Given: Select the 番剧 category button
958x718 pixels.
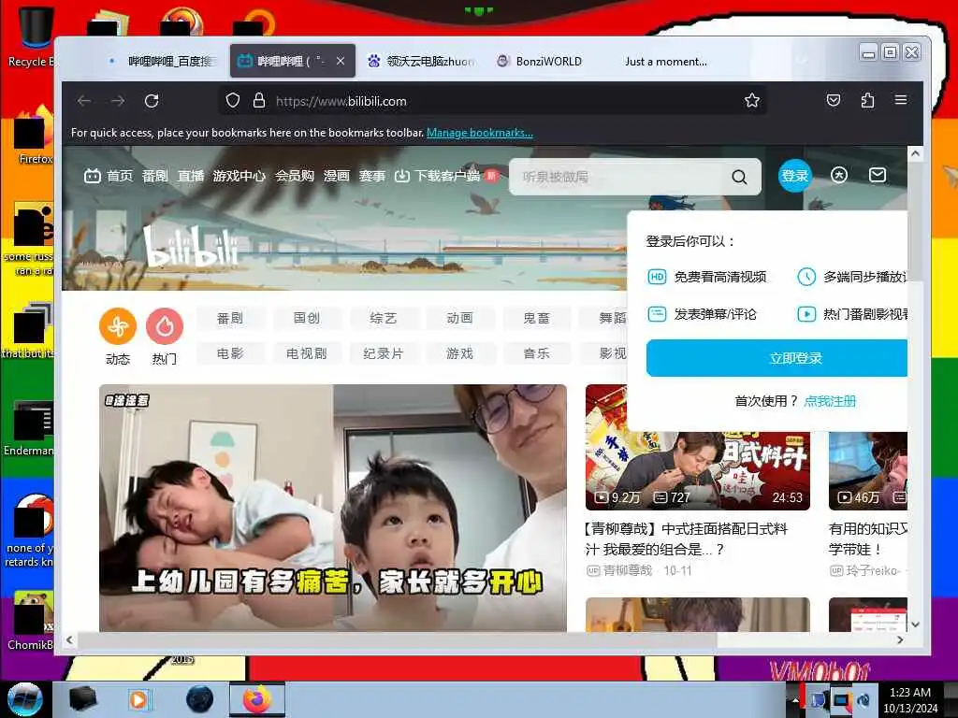Looking at the screenshot, I should [x=230, y=318].
